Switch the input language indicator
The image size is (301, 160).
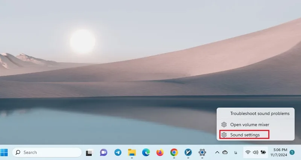click(x=236, y=152)
